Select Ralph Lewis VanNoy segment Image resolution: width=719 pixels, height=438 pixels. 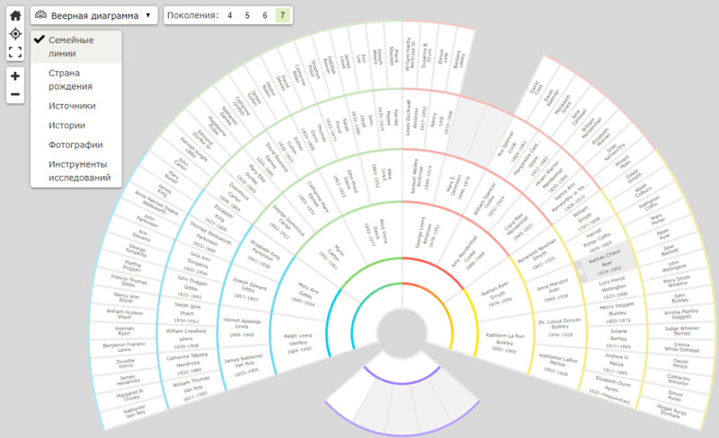[300, 343]
